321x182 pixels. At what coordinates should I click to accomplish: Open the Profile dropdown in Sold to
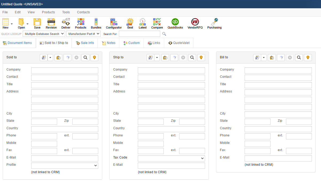(65, 165)
